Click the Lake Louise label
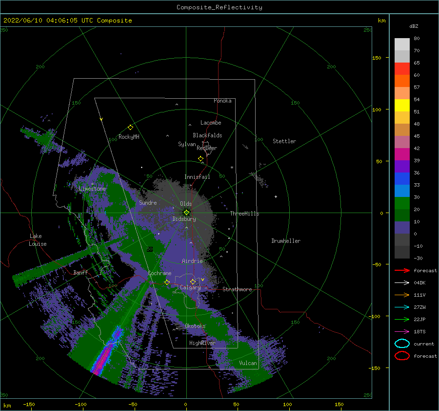 pyautogui.click(x=38, y=240)
